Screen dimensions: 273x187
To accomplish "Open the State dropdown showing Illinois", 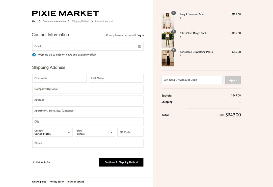I will pos(95,132).
